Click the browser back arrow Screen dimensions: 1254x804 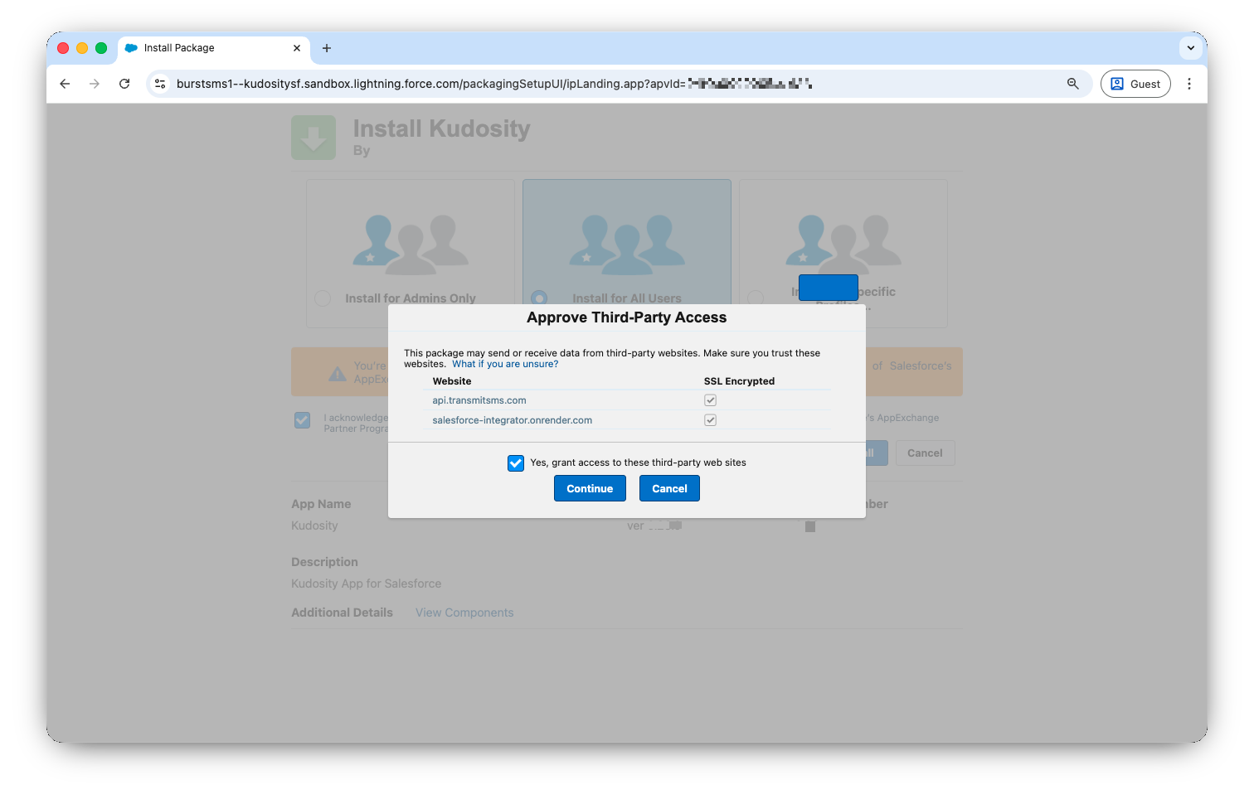coord(65,84)
